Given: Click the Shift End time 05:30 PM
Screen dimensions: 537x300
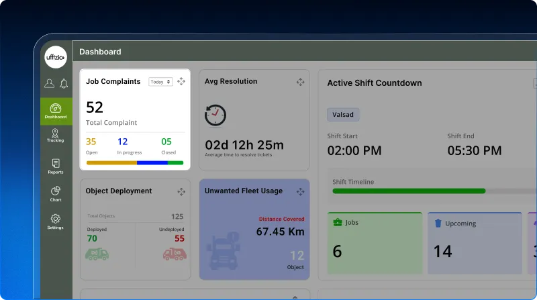Looking at the screenshot, I should 475,151.
